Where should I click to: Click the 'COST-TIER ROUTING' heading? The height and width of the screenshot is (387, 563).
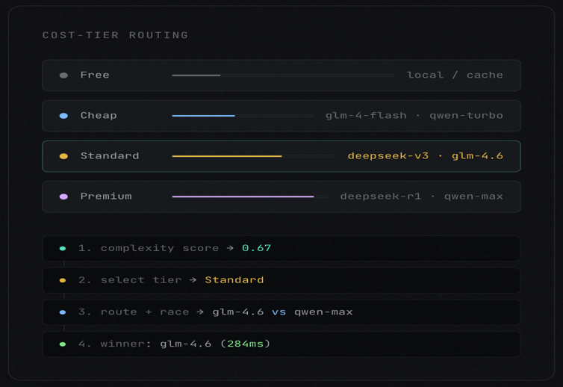115,35
